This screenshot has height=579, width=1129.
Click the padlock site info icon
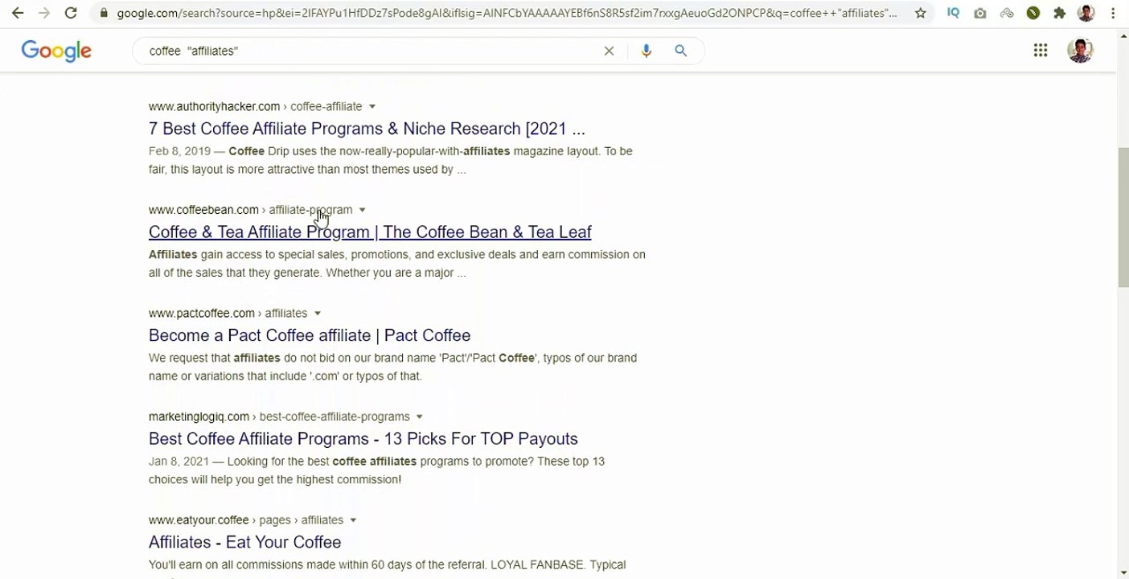pyautogui.click(x=104, y=13)
